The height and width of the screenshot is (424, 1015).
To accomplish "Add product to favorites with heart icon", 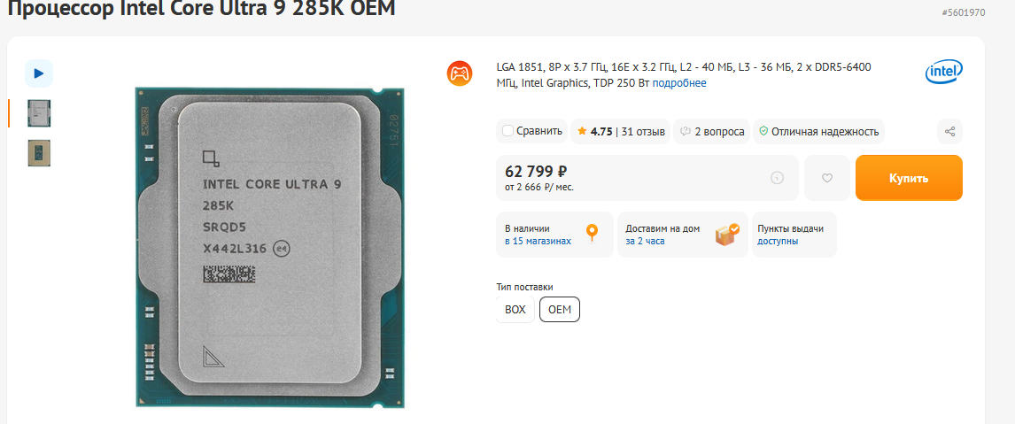I will (826, 178).
